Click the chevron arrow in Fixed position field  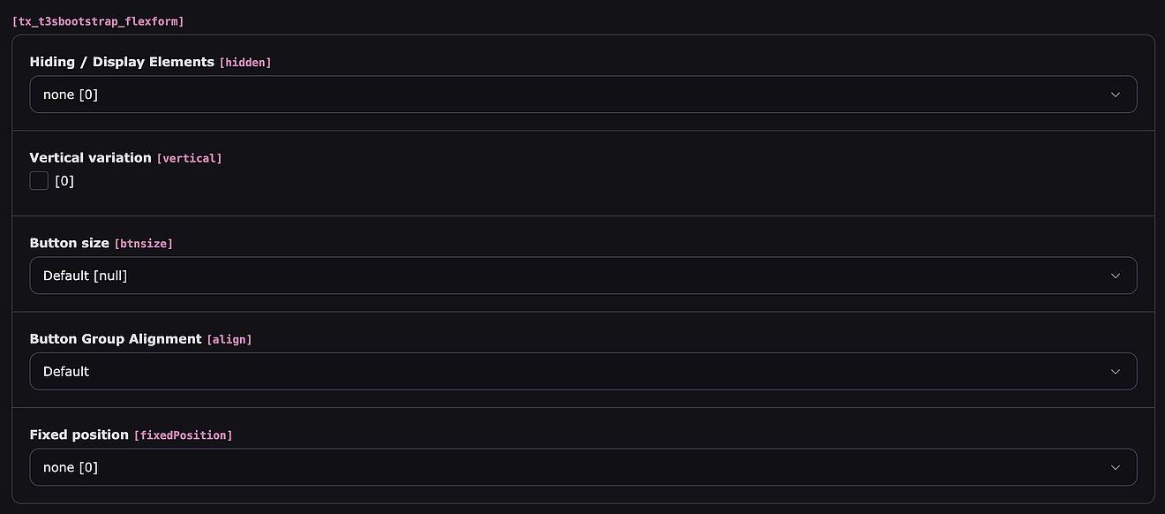point(1115,467)
